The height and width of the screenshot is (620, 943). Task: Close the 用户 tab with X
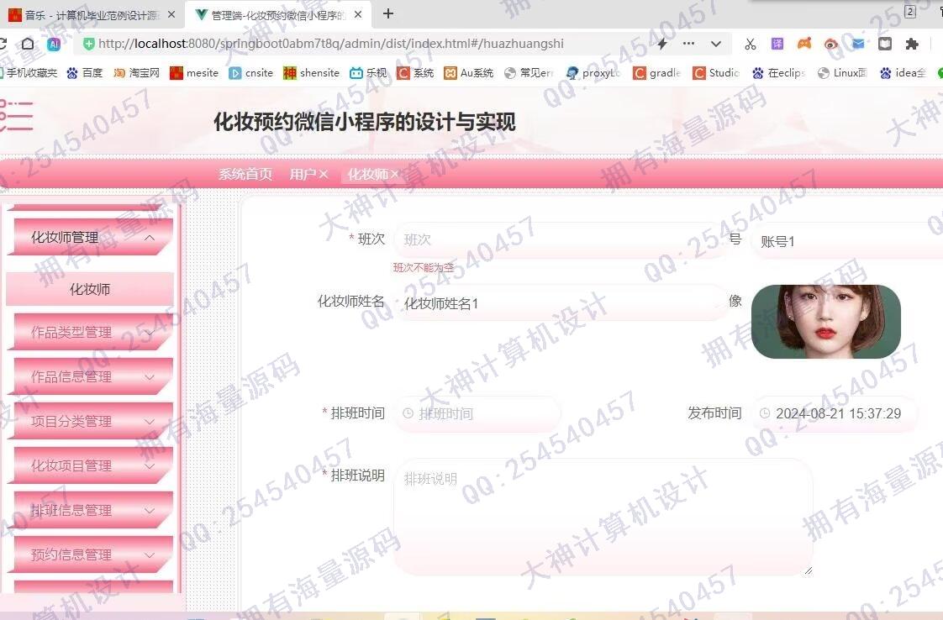[324, 174]
